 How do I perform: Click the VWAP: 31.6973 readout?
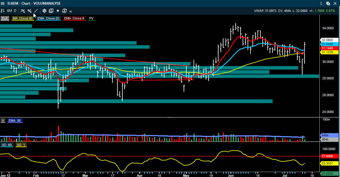point(265,11)
